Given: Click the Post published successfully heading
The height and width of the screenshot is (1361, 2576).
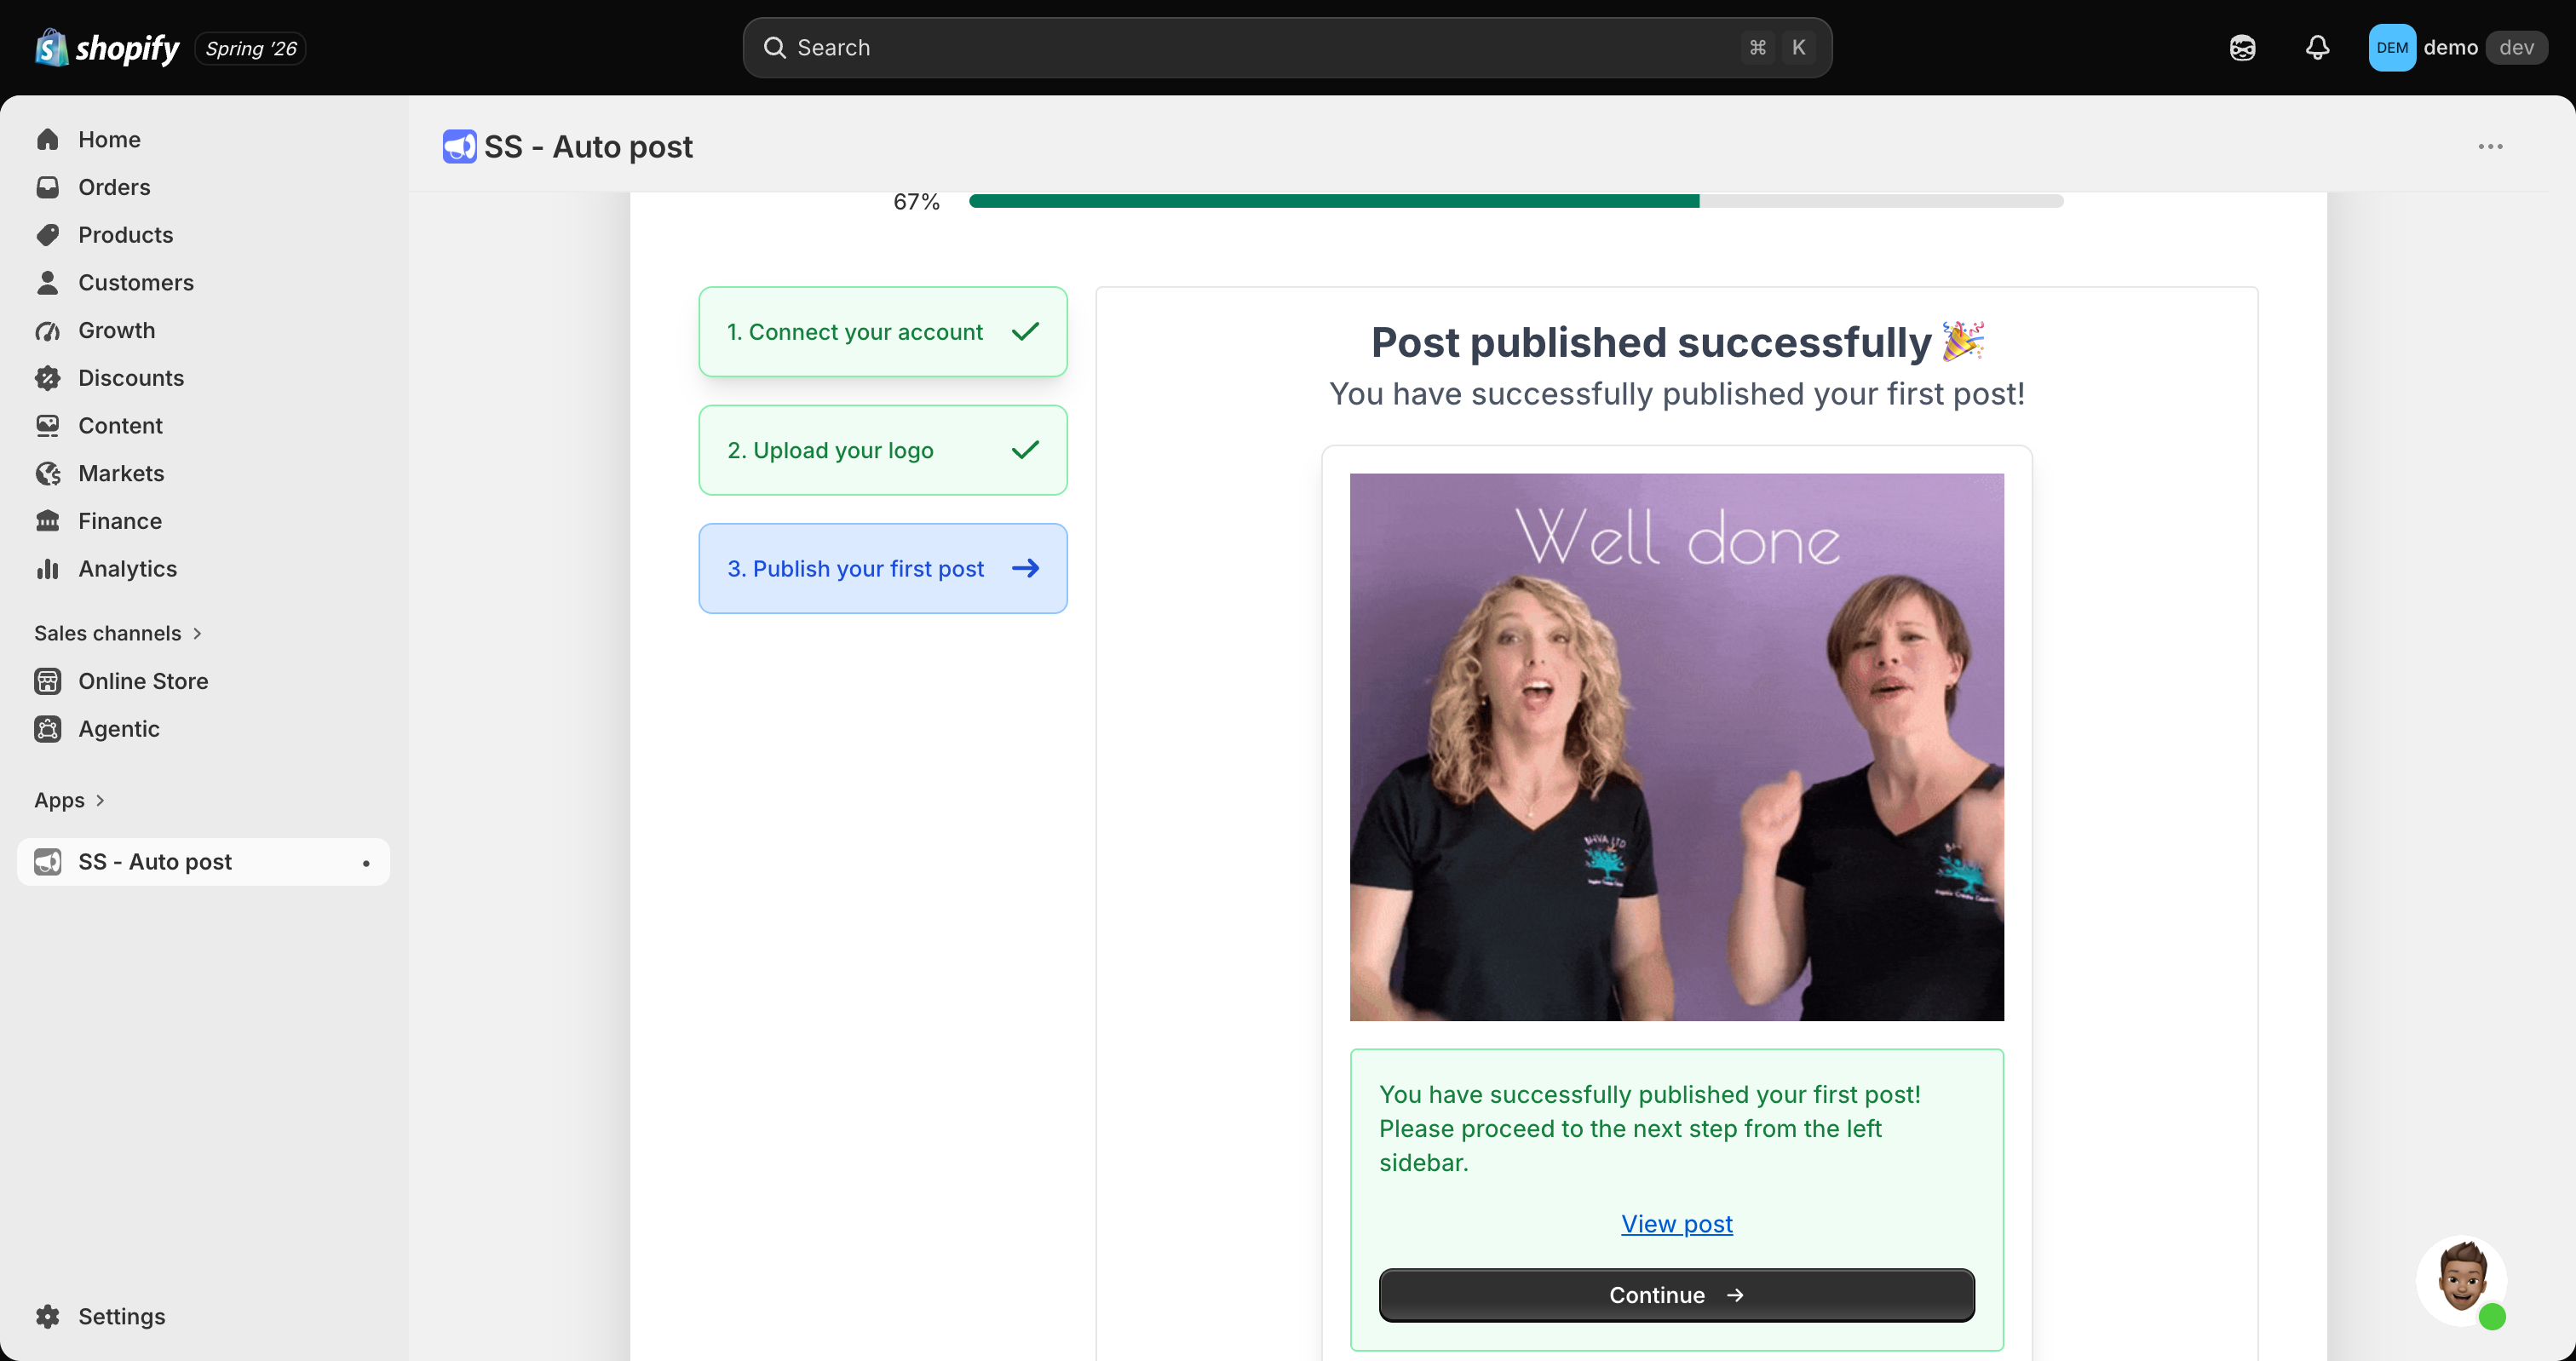Looking at the screenshot, I should point(1677,343).
